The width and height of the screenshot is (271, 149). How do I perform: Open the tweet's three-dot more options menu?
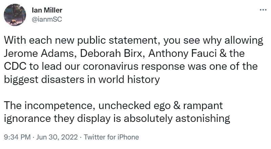coord(263,9)
